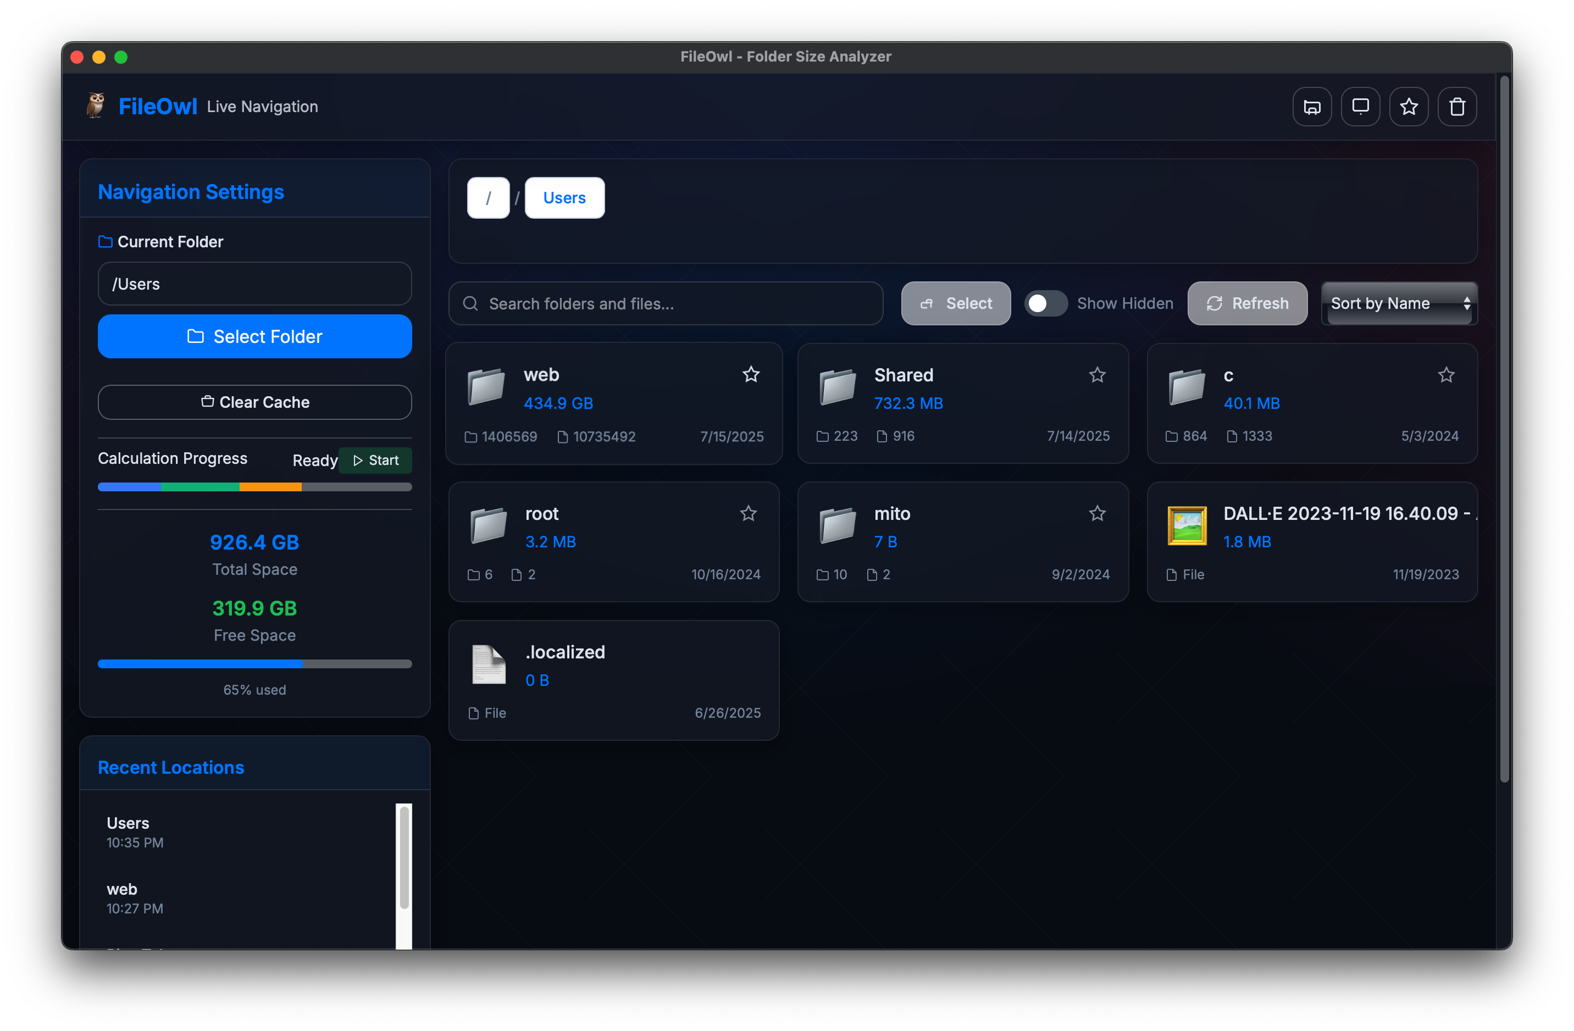Click the trash icon in the header

[1456, 107]
